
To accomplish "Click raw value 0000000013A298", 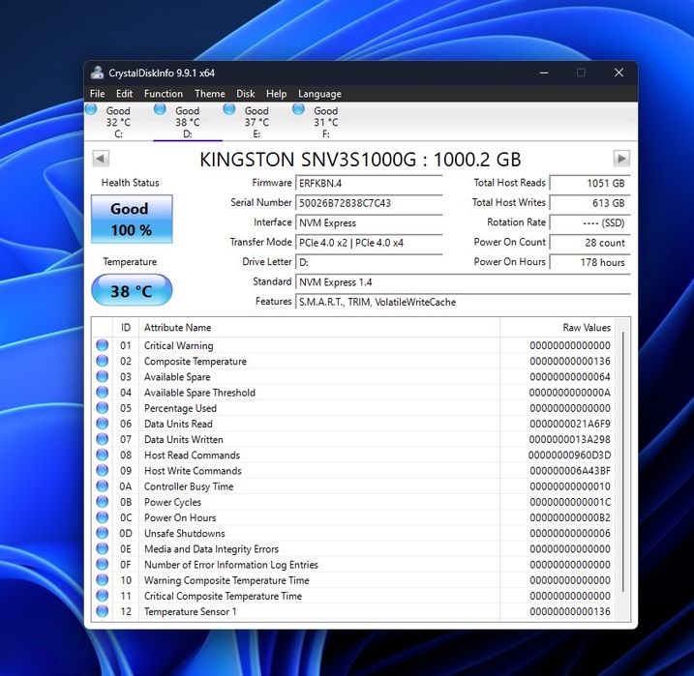I will [570, 439].
